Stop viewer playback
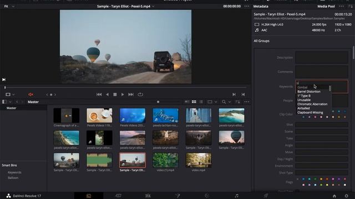Viewport: 355px width, 199px height. [x=115, y=95]
